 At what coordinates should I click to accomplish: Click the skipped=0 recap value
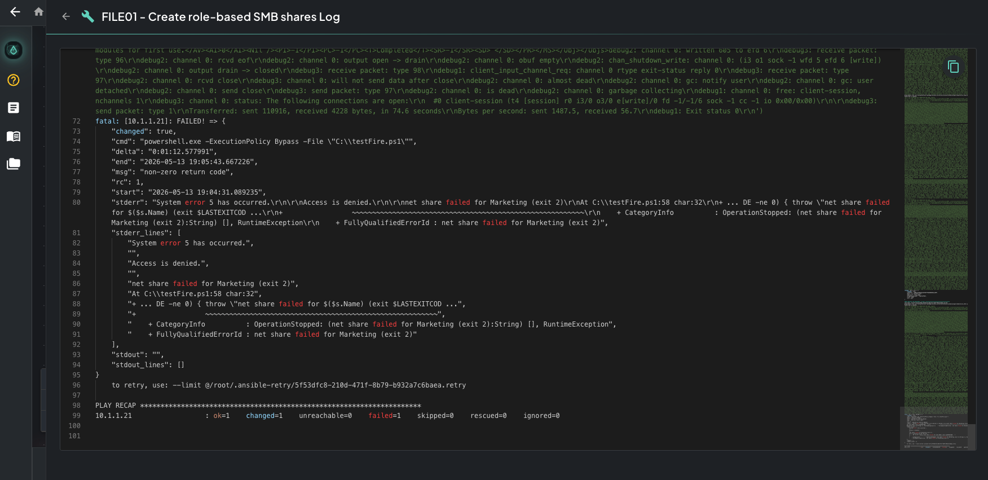click(435, 416)
